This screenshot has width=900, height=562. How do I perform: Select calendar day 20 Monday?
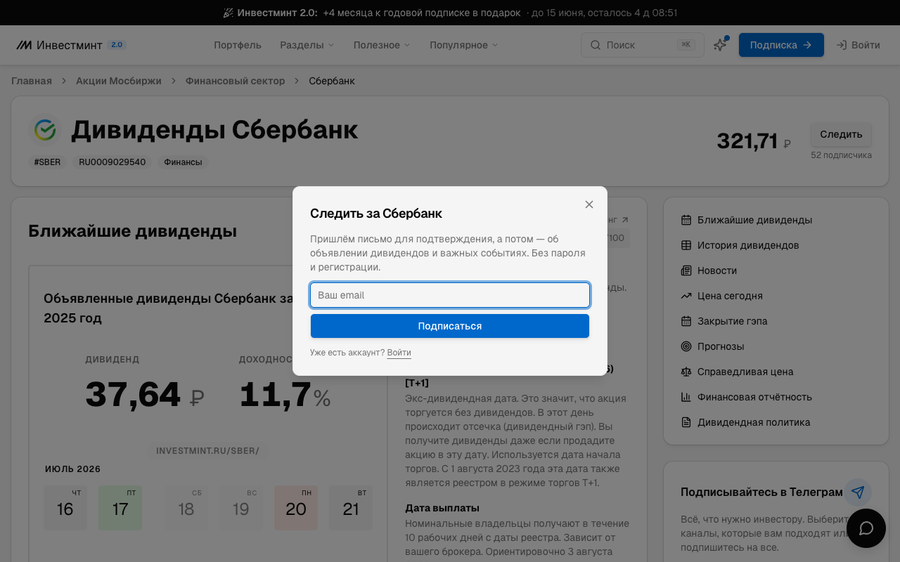click(296, 507)
